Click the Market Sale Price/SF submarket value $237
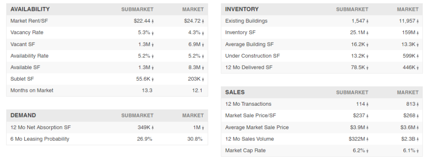 point(359,115)
